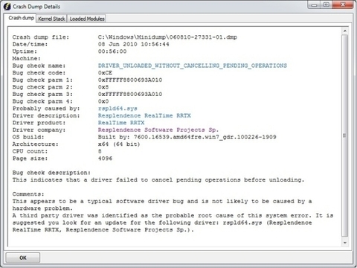Open the Resplendence RealTime RRTX description link

click(144, 115)
